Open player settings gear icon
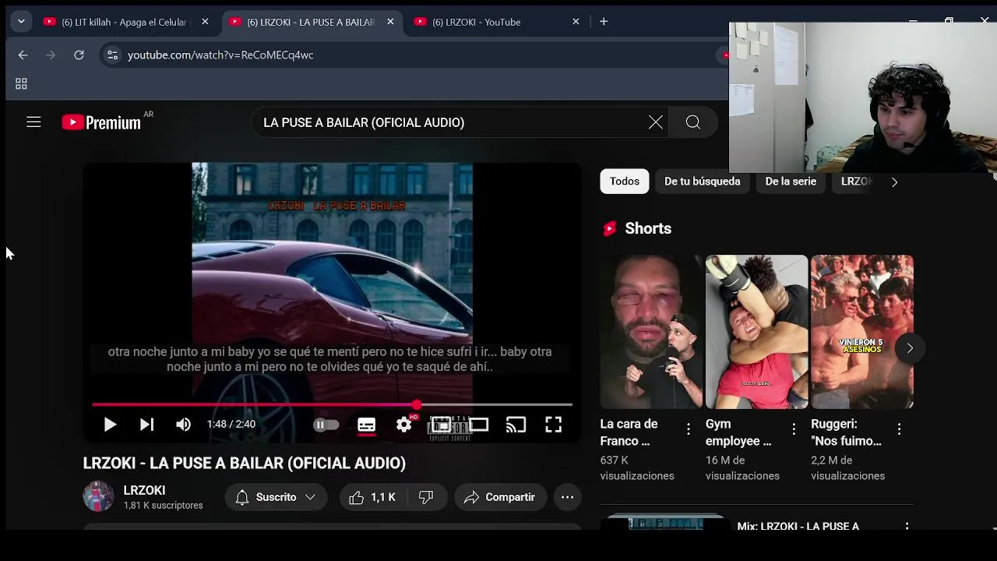Image resolution: width=997 pixels, height=561 pixels. pyautogui.click(x=403, y=425)
